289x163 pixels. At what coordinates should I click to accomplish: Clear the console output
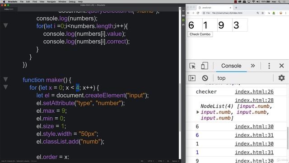click(205, 78)
